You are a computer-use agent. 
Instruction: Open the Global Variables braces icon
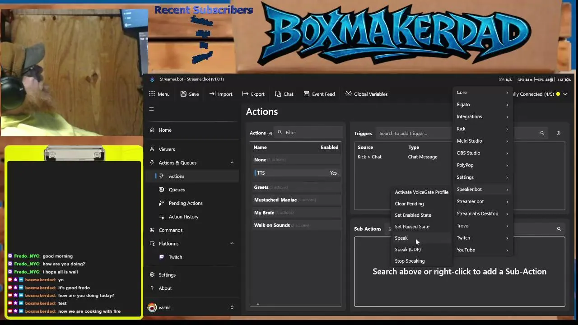[x=348, y=94]
